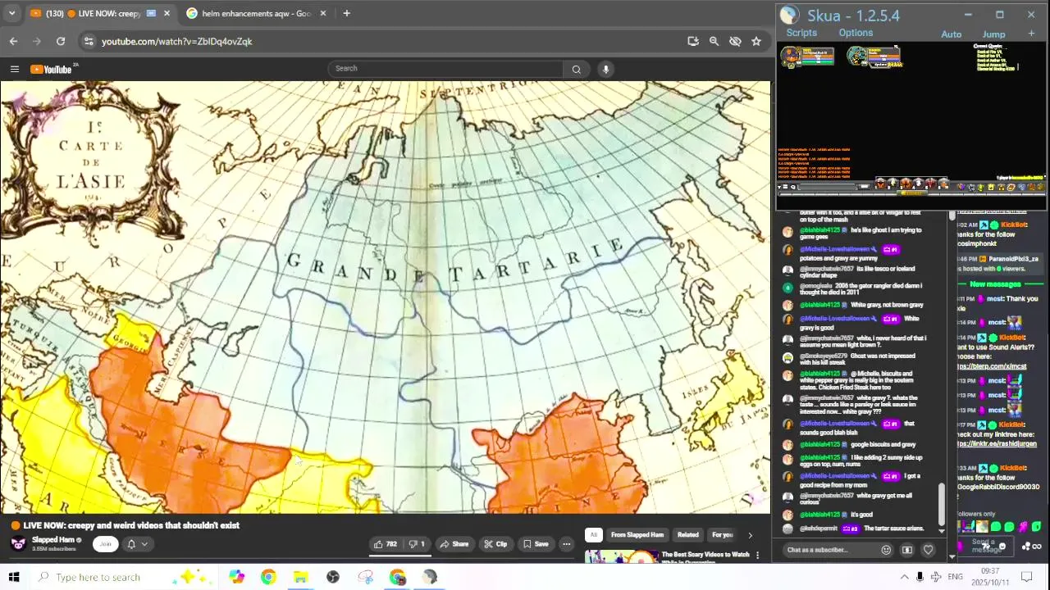Show next filter chips with arrow
The image size is (1050, 590).
click(750, 535)
